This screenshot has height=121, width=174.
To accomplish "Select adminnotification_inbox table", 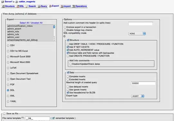I will click(20, 26).
